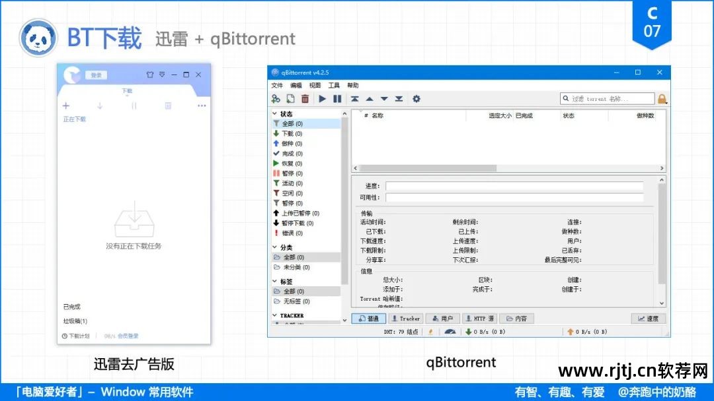Open Xunlei skin T-shirt icon
Viewport: 714px width, 401px height.
(x=150, y=75)
